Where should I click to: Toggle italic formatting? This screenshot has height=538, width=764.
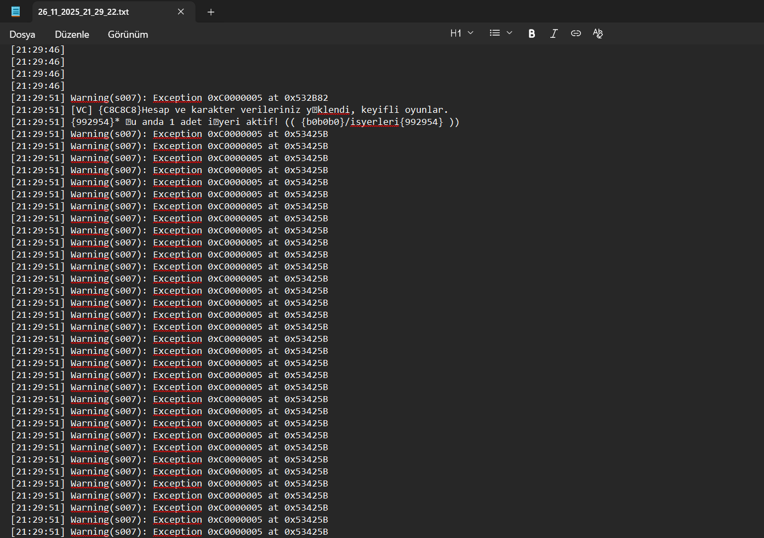coord(554,33)
